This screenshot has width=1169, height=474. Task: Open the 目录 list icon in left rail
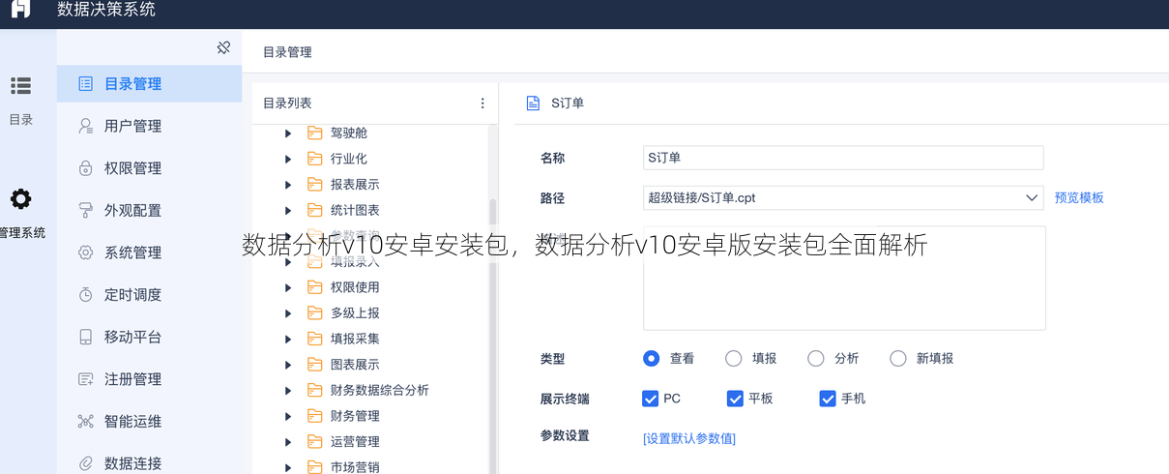[x=20, y=86]
